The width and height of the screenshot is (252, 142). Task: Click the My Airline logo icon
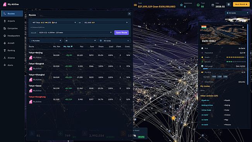point(5,4)
